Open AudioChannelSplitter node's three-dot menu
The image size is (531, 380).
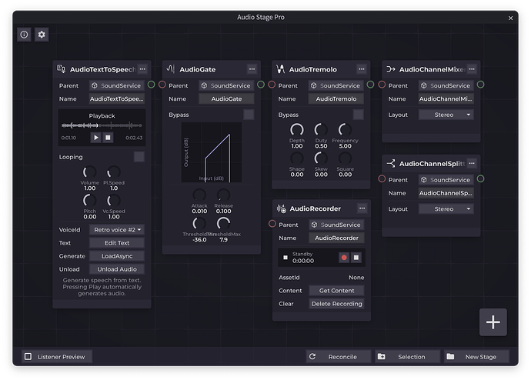(x=472, y=163)
